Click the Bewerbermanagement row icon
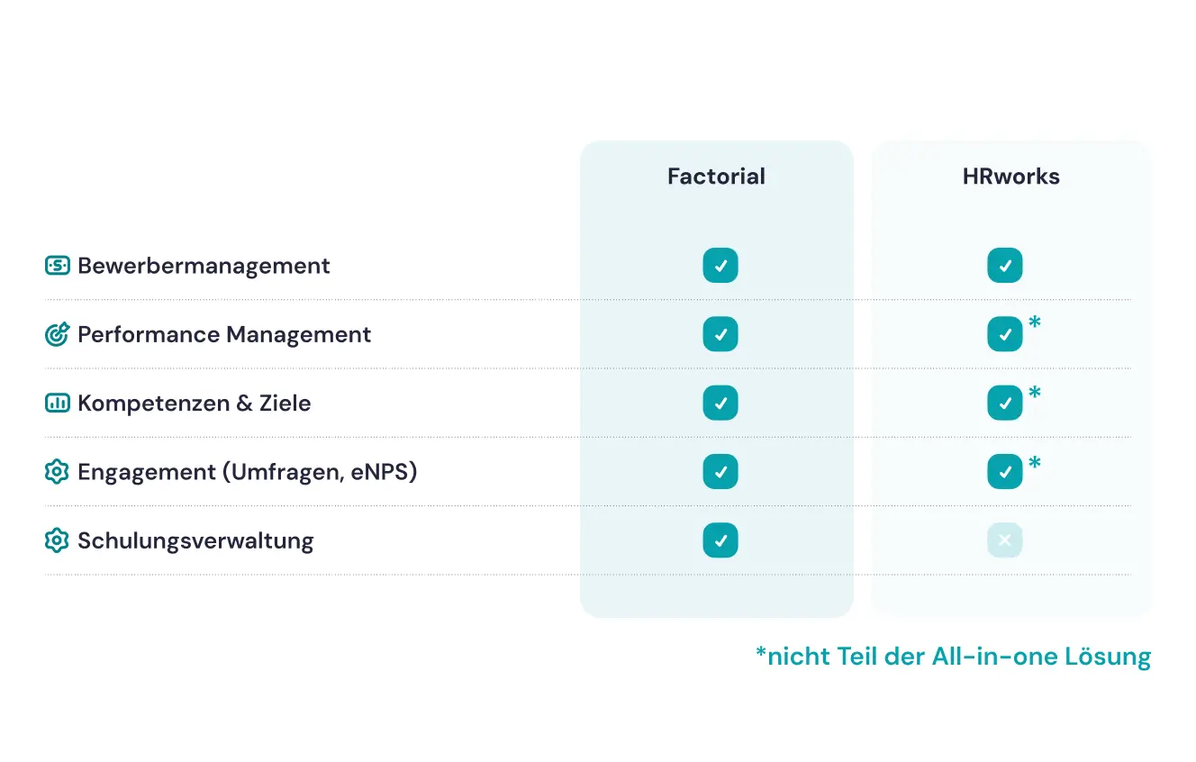 click(57, 266)
